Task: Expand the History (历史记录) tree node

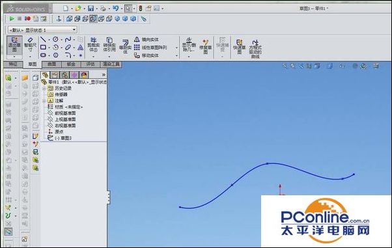Action: point(44,89)
